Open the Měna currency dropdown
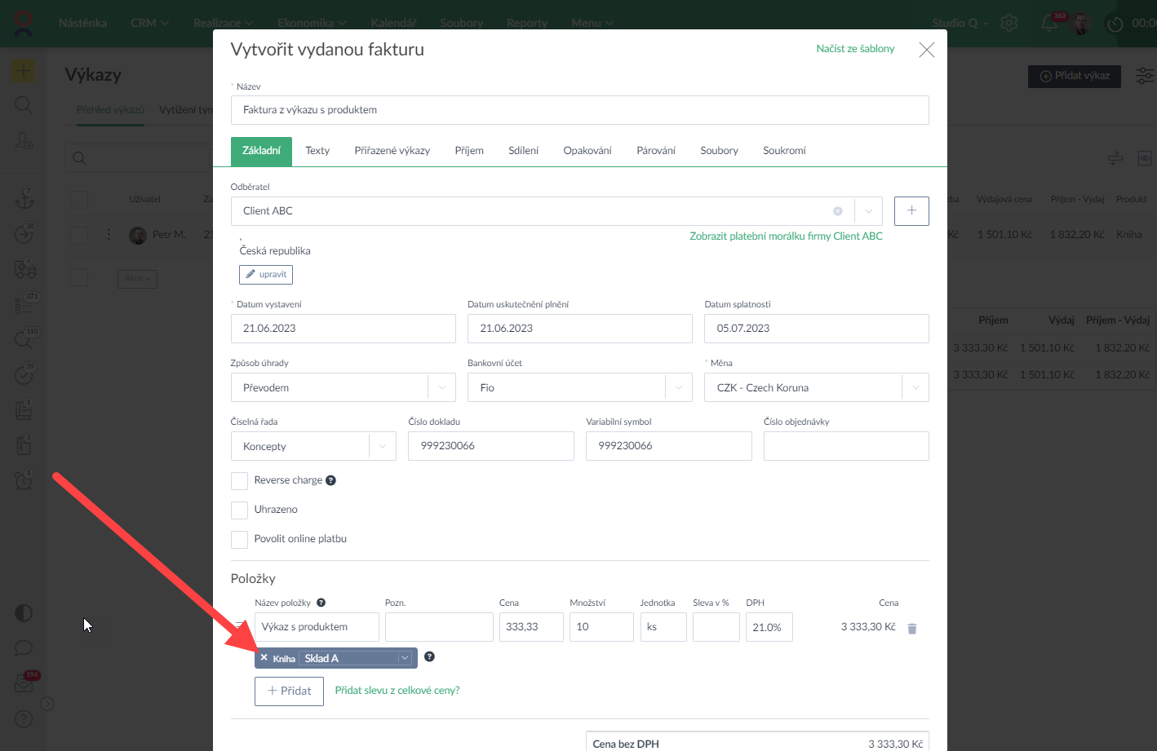The height and width of the screenshot is (751, 1157). 915,387
